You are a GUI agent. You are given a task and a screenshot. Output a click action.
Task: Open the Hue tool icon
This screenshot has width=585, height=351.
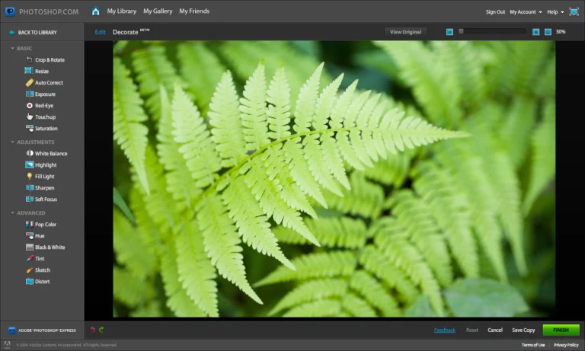click(x=30, y=236)
